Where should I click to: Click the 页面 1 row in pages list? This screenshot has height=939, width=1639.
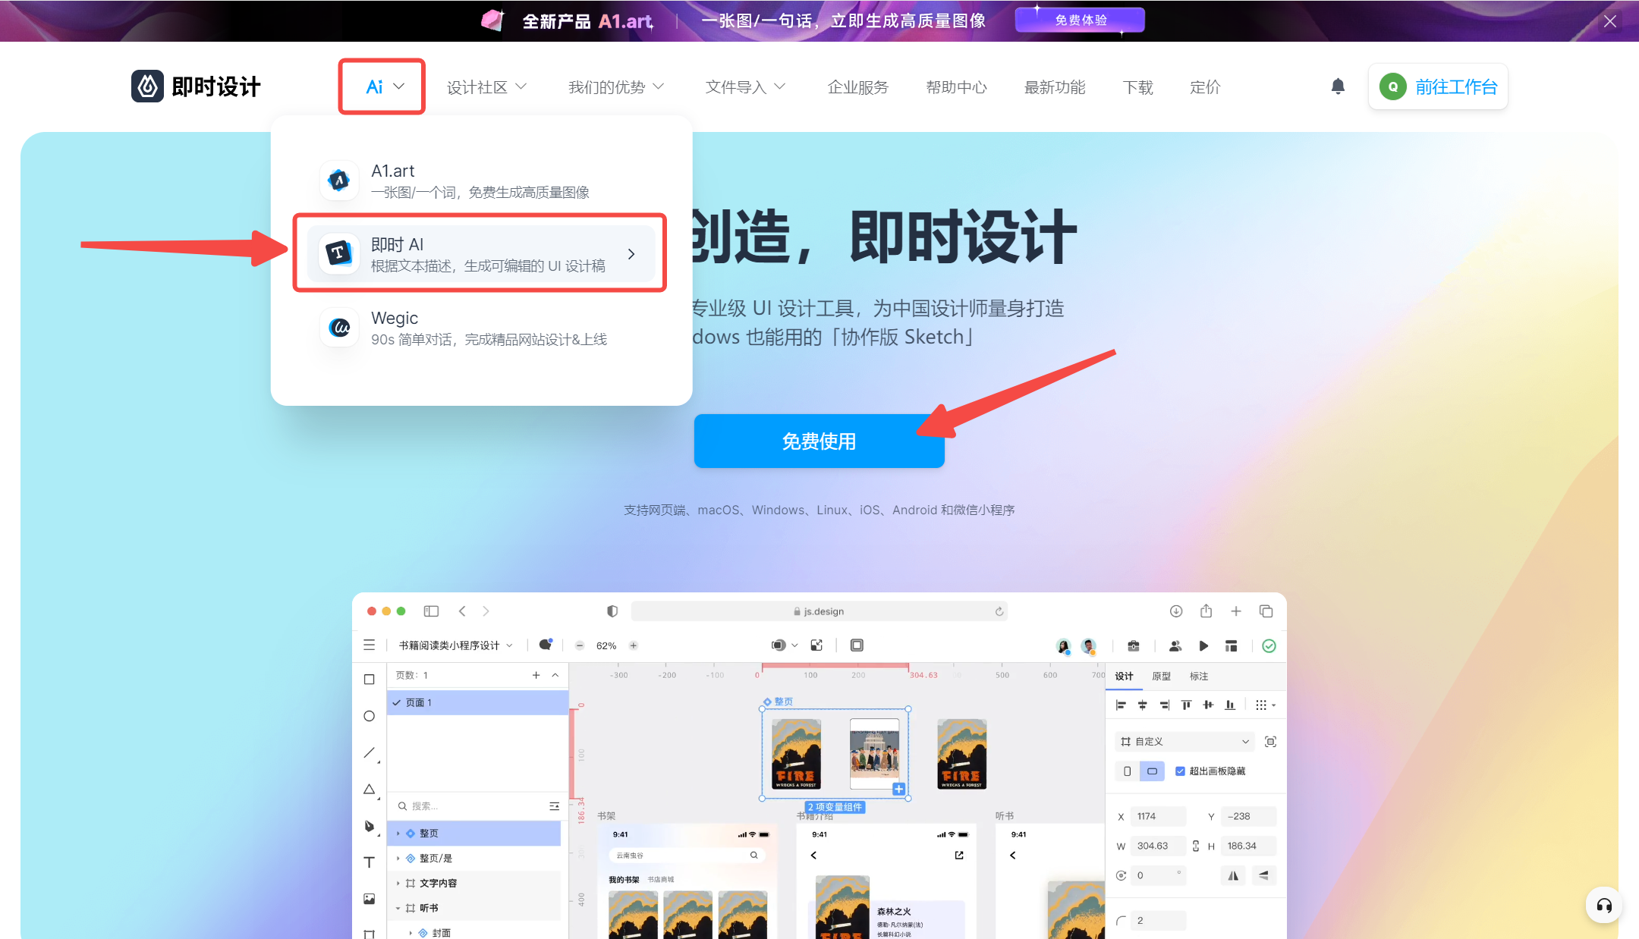point(478,702)
